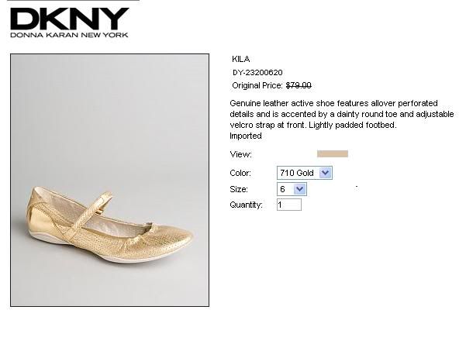Select the gold color swatch beside View
This screenshot has width=466, height=341.
[x=333, y=153]
